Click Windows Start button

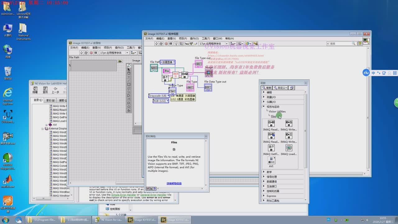point(5,220)
